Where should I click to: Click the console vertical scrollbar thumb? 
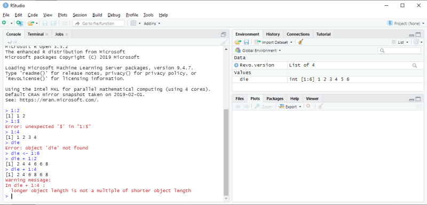click(226, 152)
